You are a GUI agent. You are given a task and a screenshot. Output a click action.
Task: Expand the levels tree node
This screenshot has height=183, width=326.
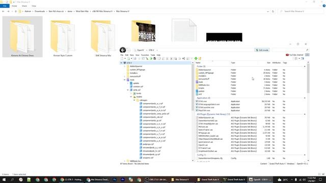point(131,94)
